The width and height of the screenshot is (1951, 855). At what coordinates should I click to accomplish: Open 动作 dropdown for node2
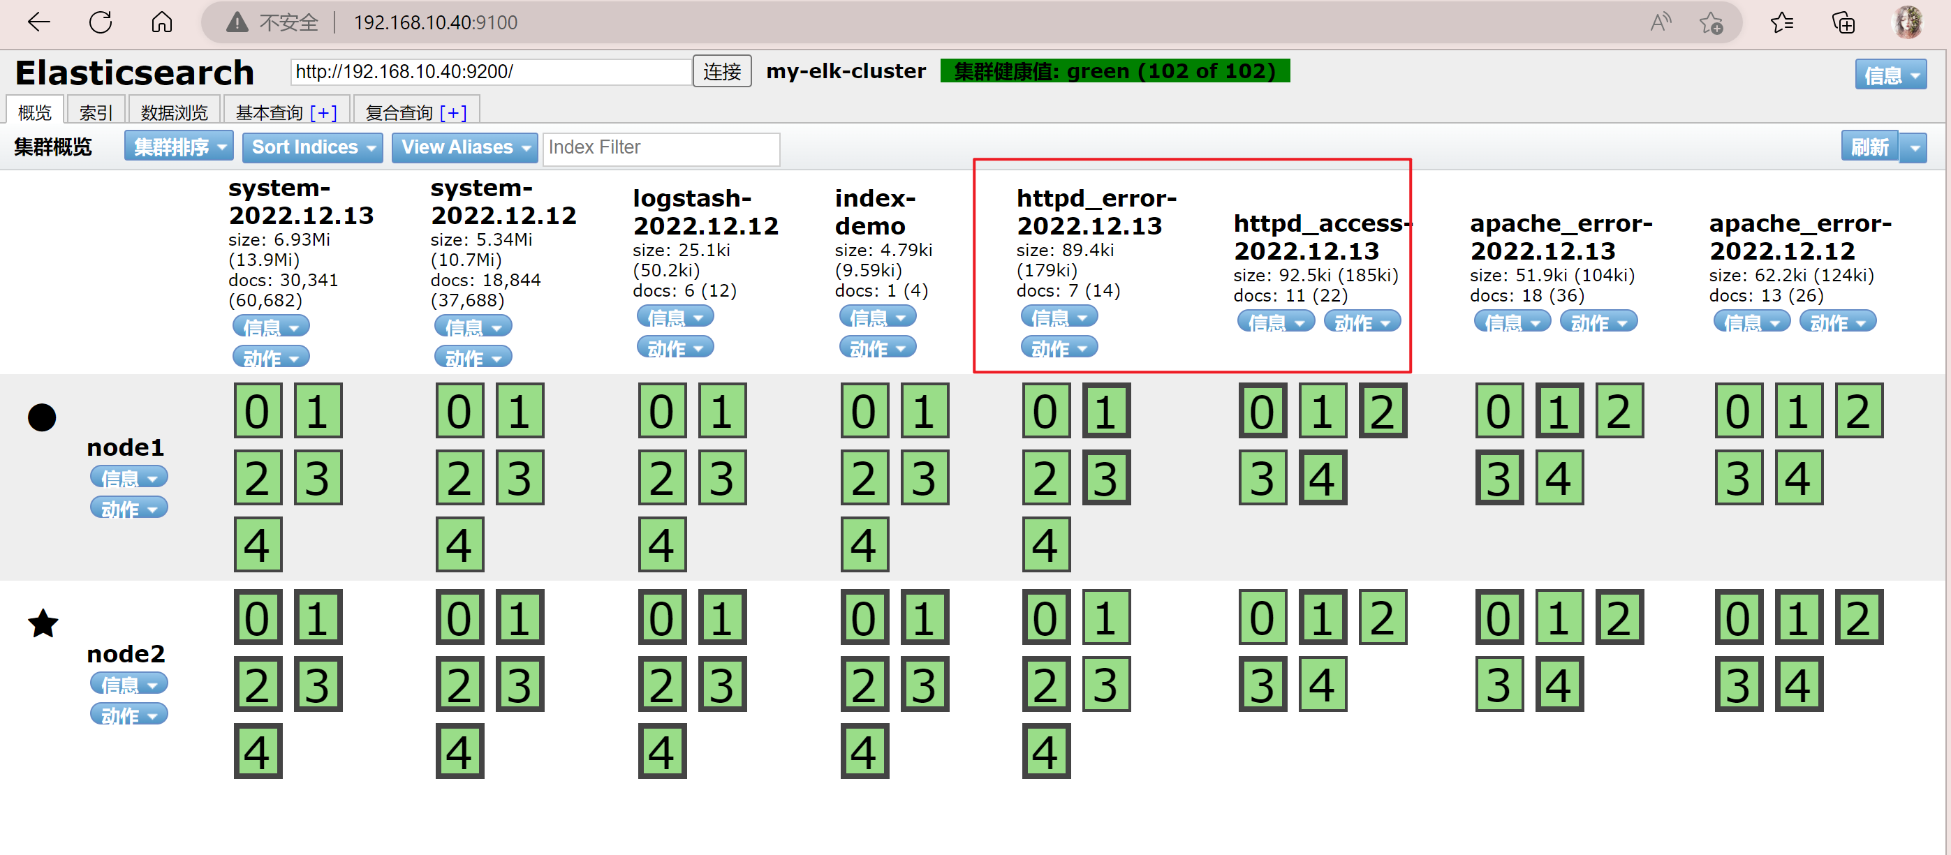point(128,715)
